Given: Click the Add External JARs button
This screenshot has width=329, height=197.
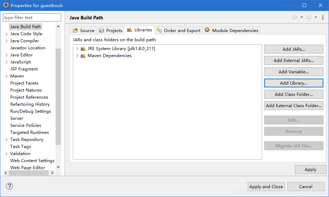Looking at the screenshot, I should pos(293,60).
